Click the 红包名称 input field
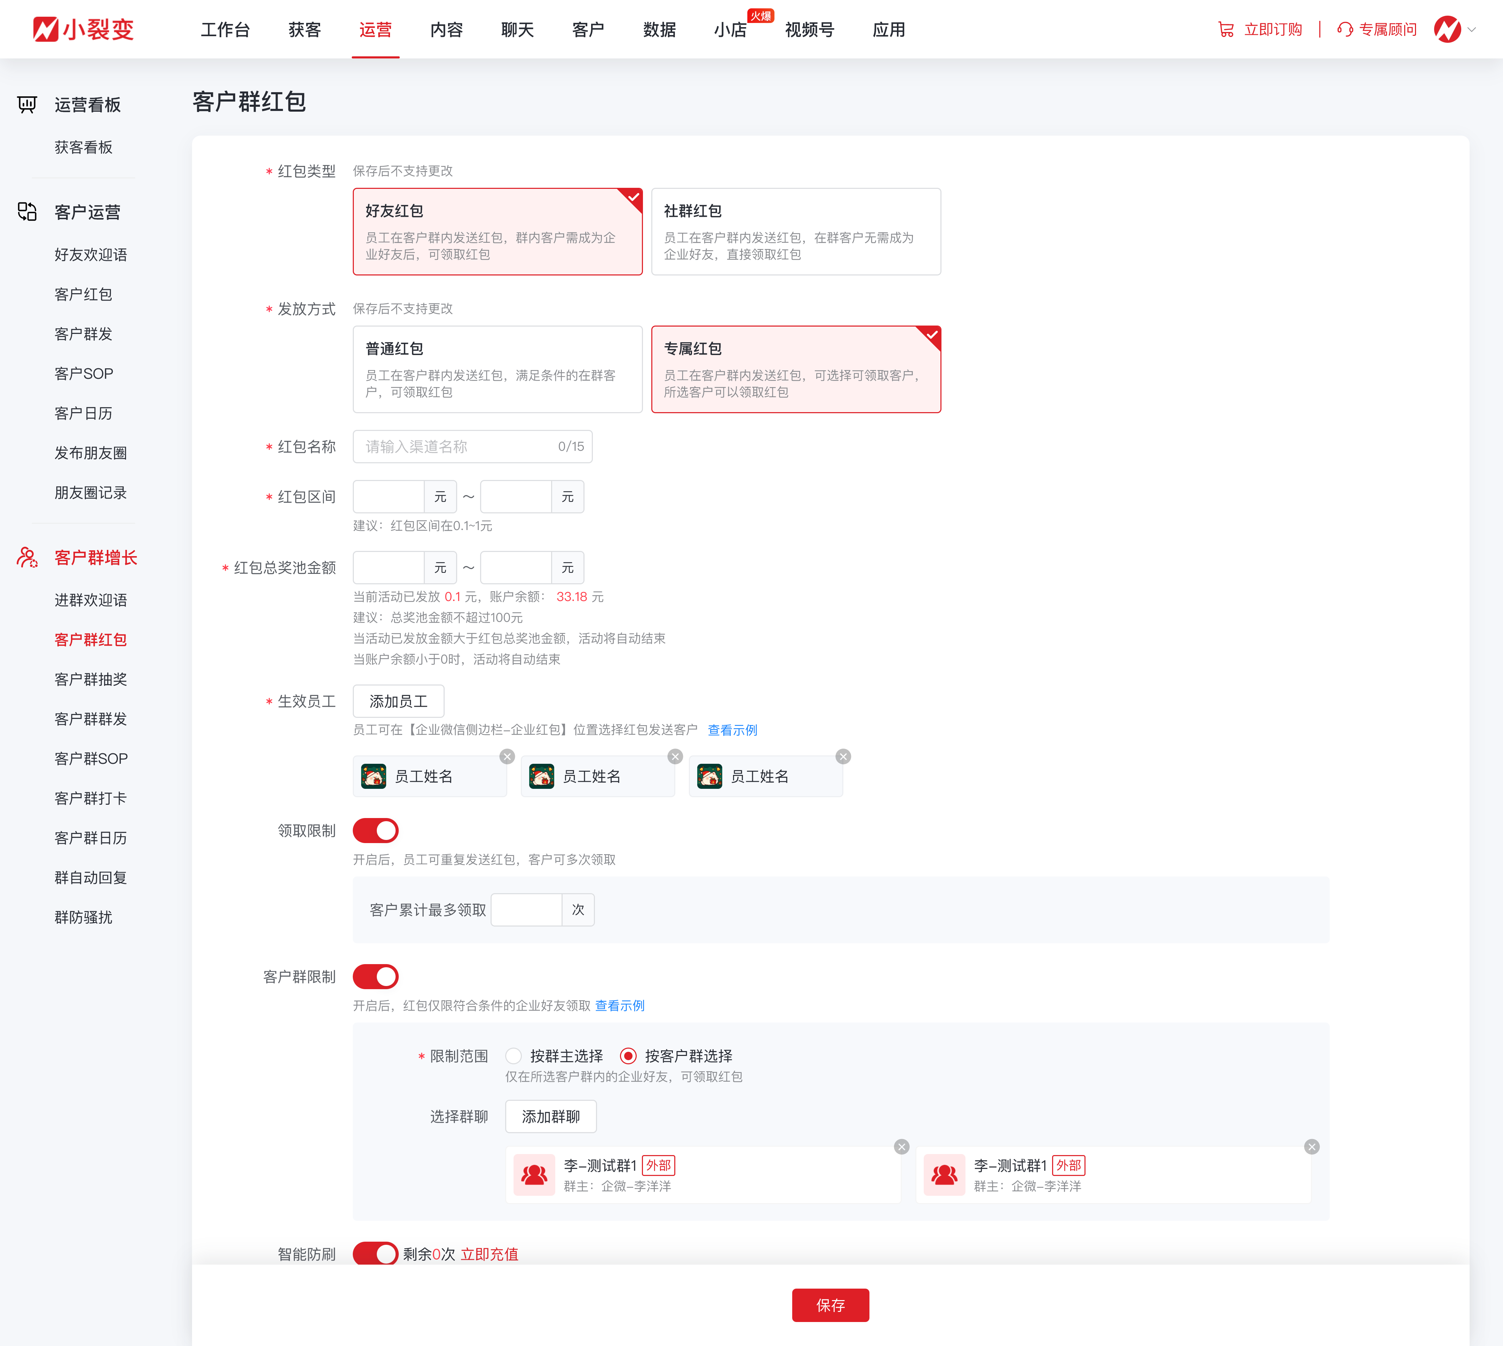Viewport: 1503px width, 1346px height. [459, 447]
